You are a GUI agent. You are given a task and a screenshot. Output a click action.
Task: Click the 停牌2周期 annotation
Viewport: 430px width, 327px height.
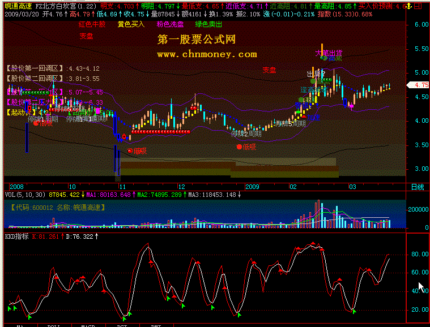click(x=246, y=134)
